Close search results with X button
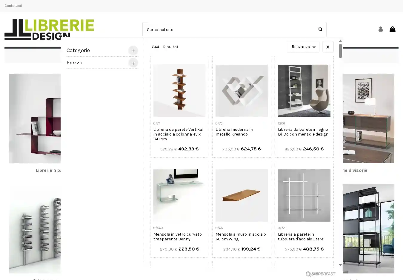The width and height of the screenshot is (403, 280). 328,47
